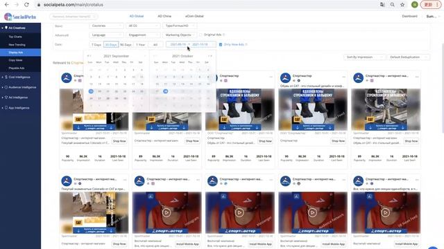The width and height of the screenshot is (444, 249).
Task: Select the 90 Days date range
Action: tap(126, 44)
